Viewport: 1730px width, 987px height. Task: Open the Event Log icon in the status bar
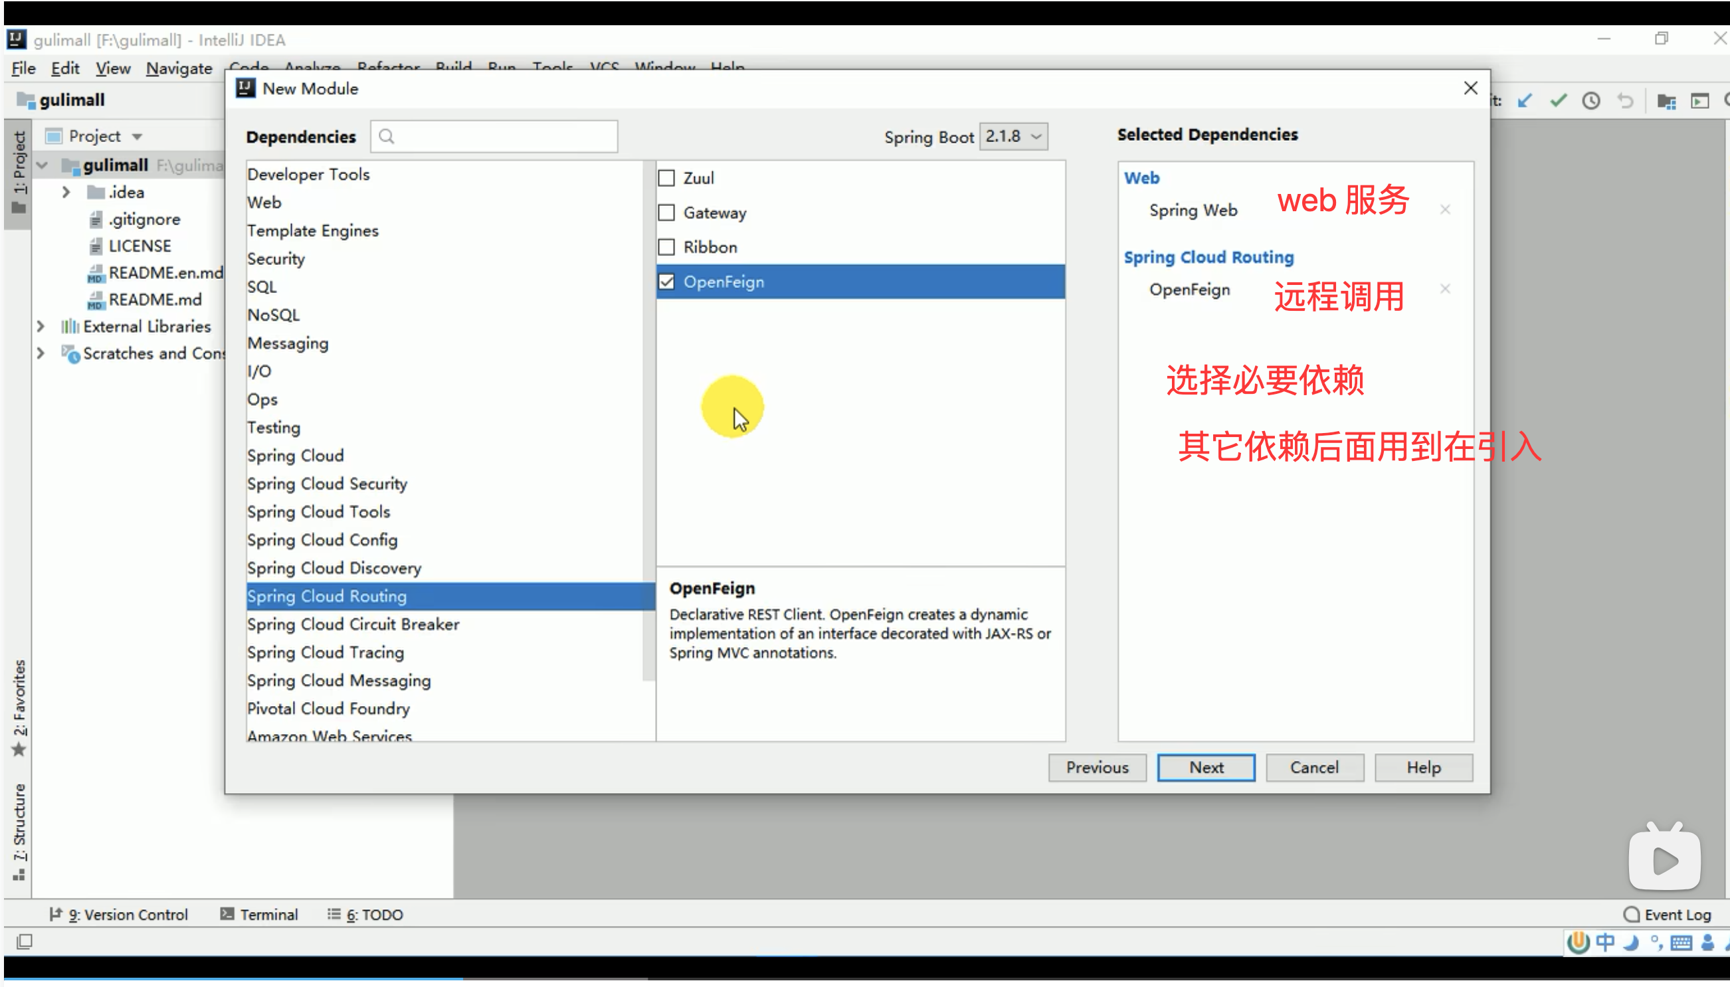point(1631,915)
